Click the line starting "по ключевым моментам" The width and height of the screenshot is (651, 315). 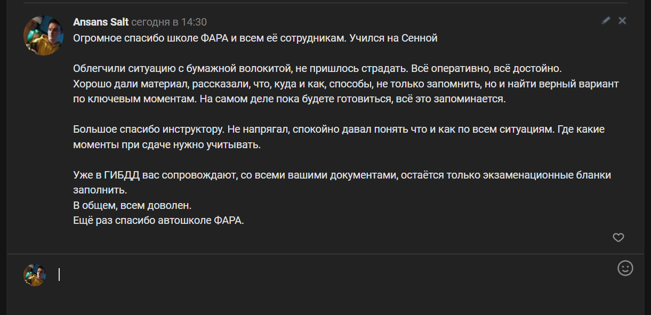click(288, 99)
